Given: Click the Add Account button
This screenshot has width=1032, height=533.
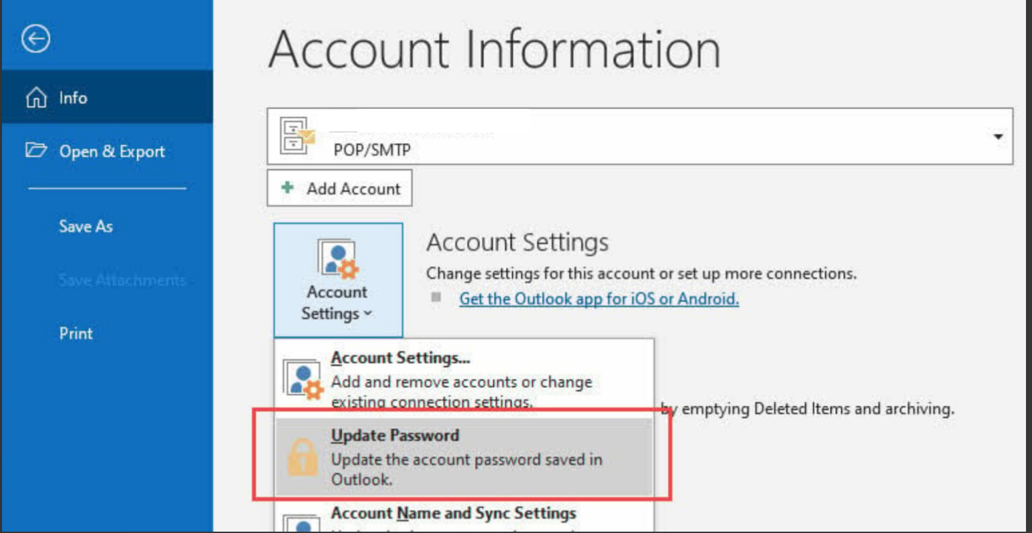Looking at the screenshot, I should click(x=339, y=188).
